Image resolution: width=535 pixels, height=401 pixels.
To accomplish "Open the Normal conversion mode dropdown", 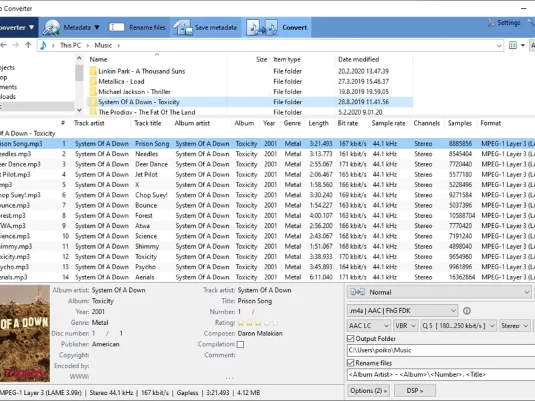I will 439,292.
